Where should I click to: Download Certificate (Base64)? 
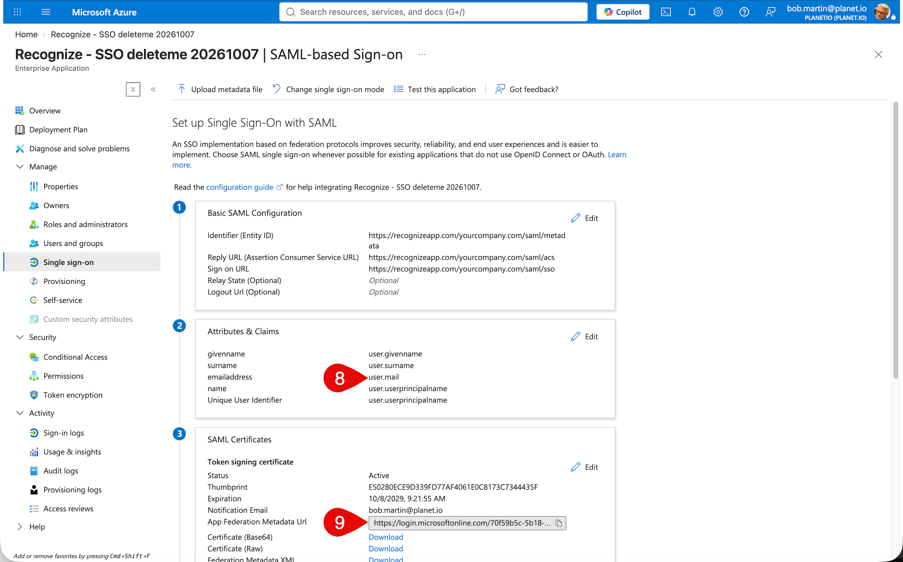pos(386,537)
